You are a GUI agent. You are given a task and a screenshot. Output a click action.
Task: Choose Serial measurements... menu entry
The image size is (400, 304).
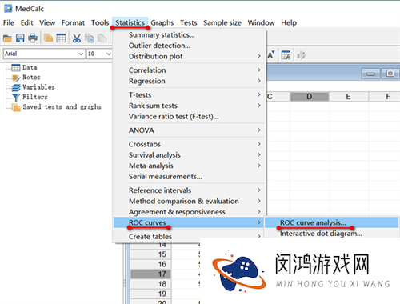[190, 177]
